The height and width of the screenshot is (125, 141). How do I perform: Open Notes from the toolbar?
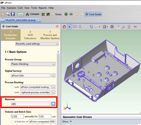point(57,14)
